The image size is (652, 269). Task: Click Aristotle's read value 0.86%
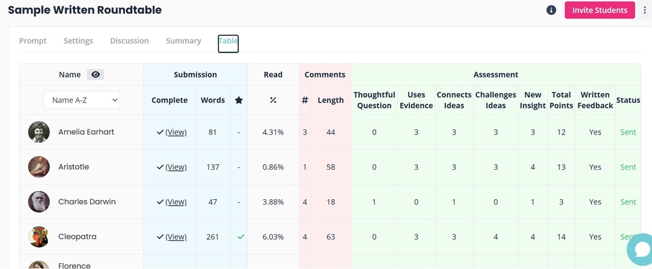click(273, 167)
